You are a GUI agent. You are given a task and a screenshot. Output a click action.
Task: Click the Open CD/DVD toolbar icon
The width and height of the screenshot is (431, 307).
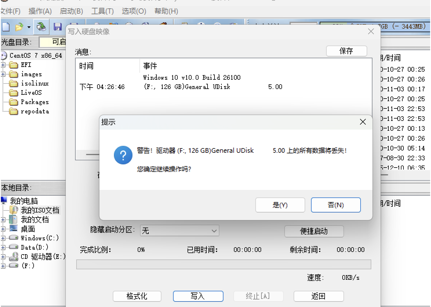pyautogui.click(x=41, y=27)
